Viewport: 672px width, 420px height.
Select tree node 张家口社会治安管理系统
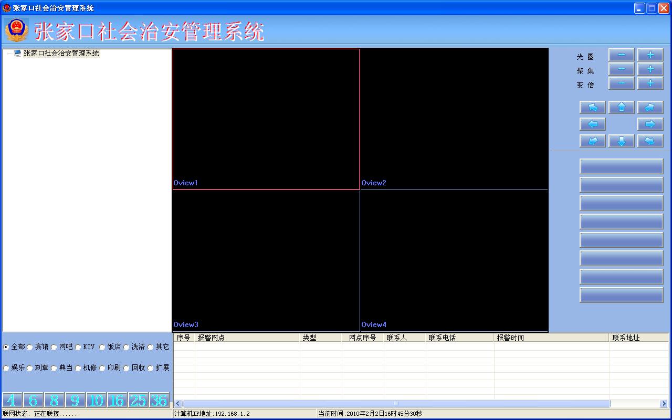pos(61,53)
